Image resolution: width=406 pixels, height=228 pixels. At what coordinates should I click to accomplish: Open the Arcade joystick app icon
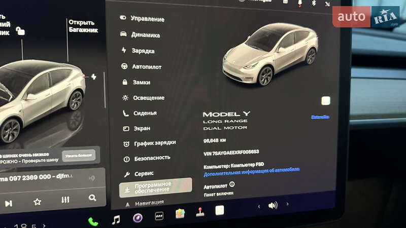tap(200, 212)
